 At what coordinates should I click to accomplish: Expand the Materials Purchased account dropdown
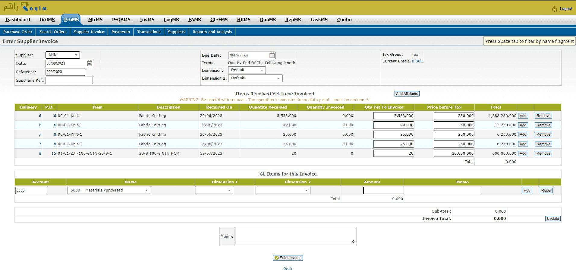(x=109, y=190)
